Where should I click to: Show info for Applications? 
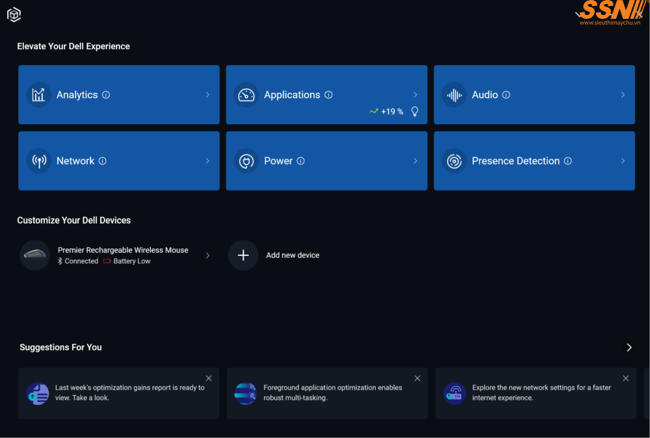[x=328, y=95]
